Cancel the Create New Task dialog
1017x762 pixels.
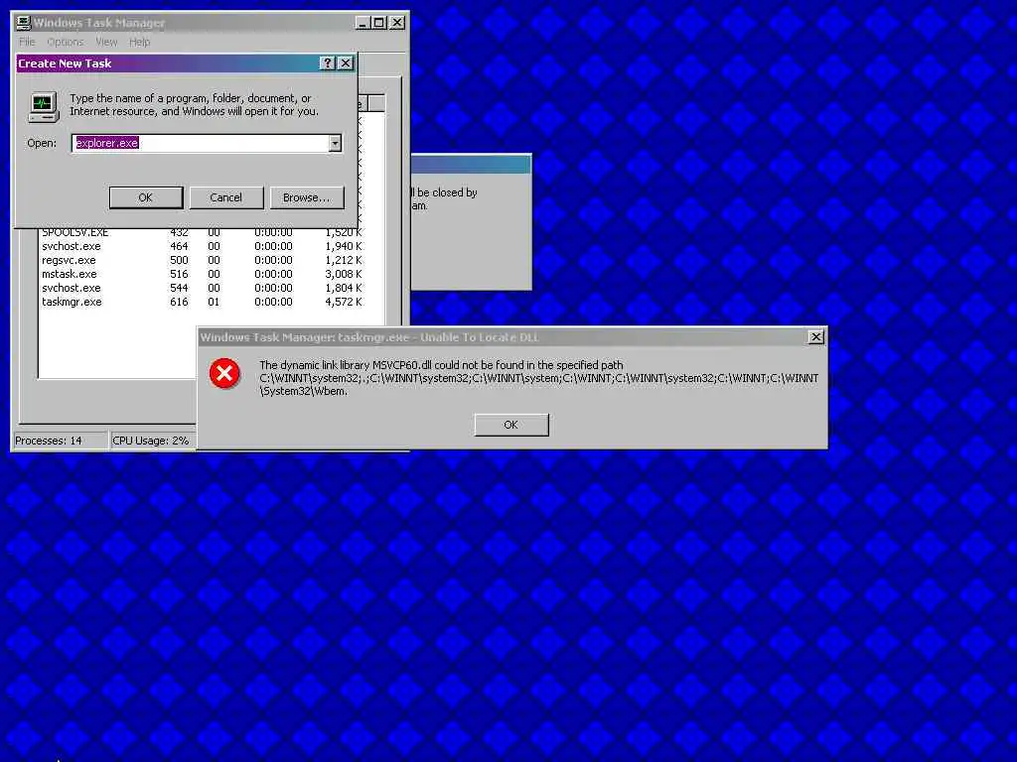(226, 197)
